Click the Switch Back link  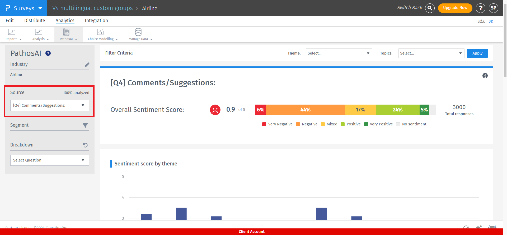click(410, 8)
